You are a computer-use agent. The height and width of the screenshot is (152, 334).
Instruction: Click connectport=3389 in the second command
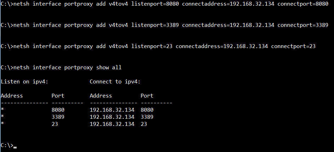(x=303, y=25)
